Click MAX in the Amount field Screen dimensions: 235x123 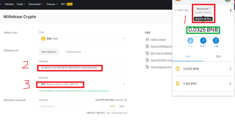[x=112, y=106]
